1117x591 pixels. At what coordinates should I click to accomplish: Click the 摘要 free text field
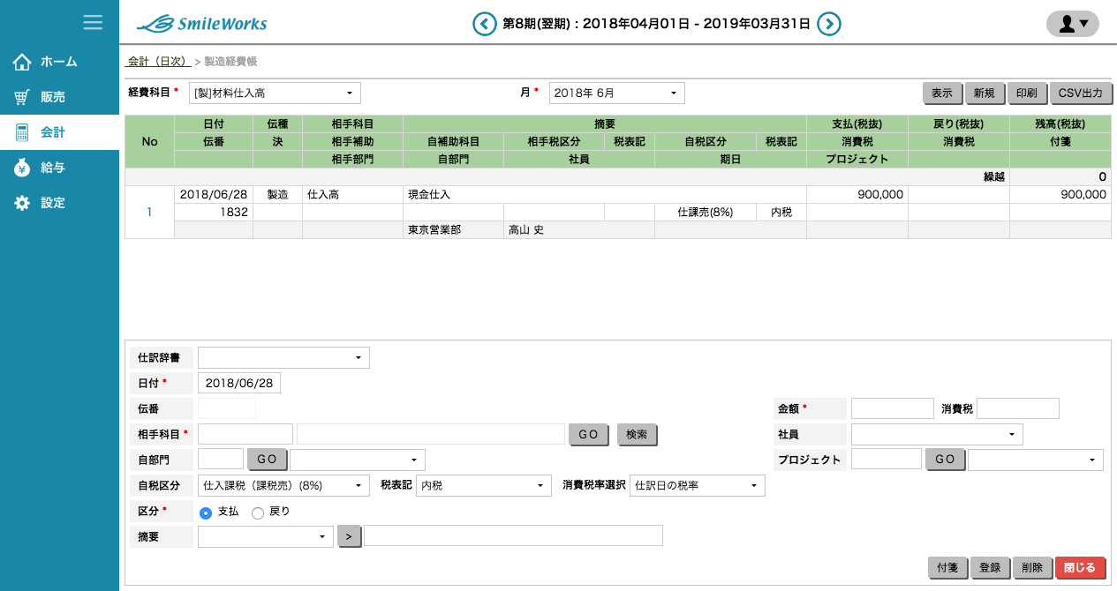tap(514, 536)
